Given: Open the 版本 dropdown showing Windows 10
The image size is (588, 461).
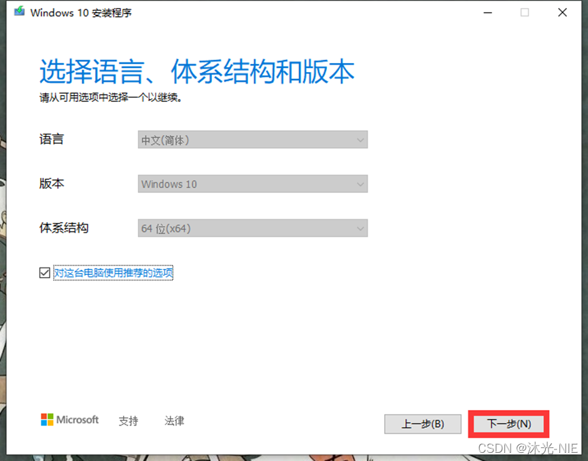Looking at the screenshot, I should pyautogui.click(x=253, y=184).
